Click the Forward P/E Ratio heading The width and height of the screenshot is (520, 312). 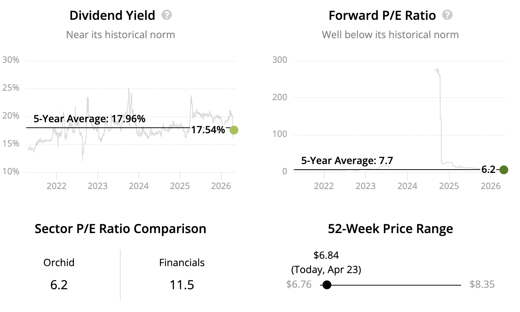coord(382,15)
